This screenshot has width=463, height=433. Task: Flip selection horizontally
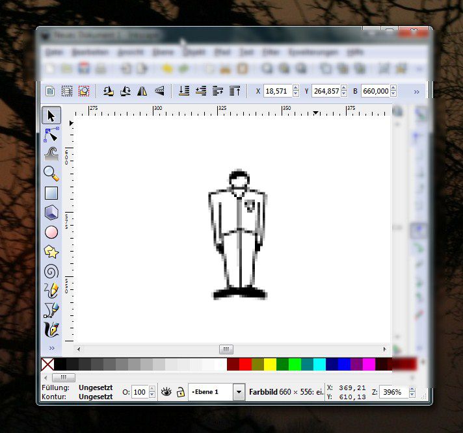pyautogui.click(x=142, y=91)
